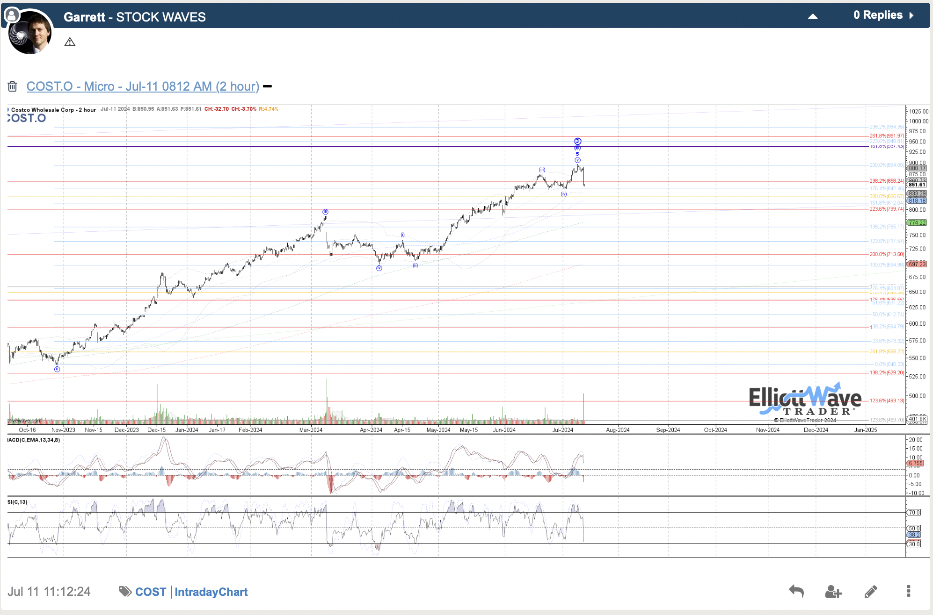The height and width of the screenshot is (615, 933).
Task: Open COST.O Micro Jul-11 chart link
Action: click(x=143, y=86)
